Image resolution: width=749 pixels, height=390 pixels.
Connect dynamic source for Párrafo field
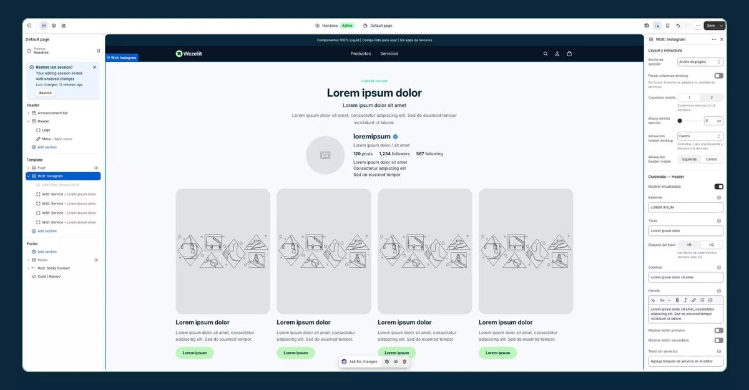point(719,291)
